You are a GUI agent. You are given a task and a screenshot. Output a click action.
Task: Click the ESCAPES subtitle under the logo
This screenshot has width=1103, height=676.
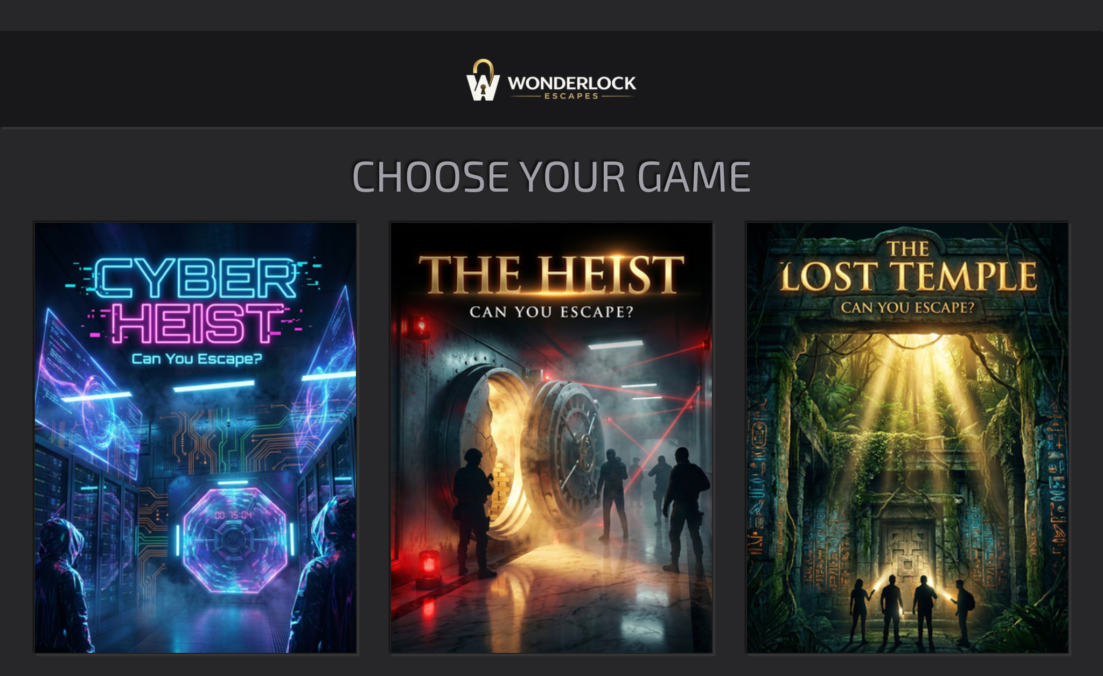pos(571,96)
